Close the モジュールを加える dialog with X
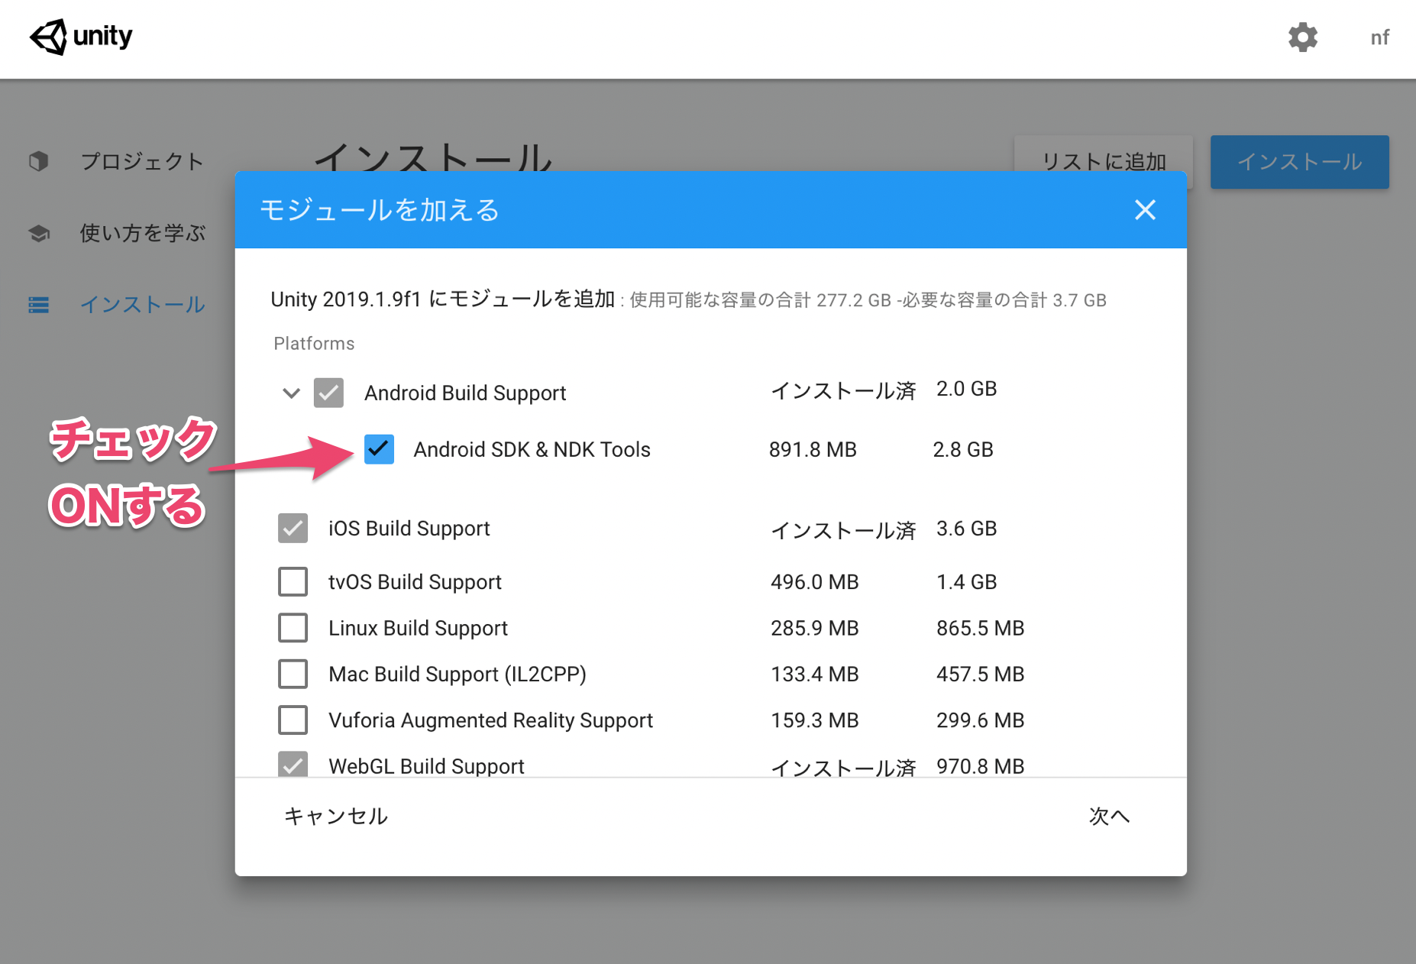The height and width of the screenshot is (964, 1416). coord(1145,209)
